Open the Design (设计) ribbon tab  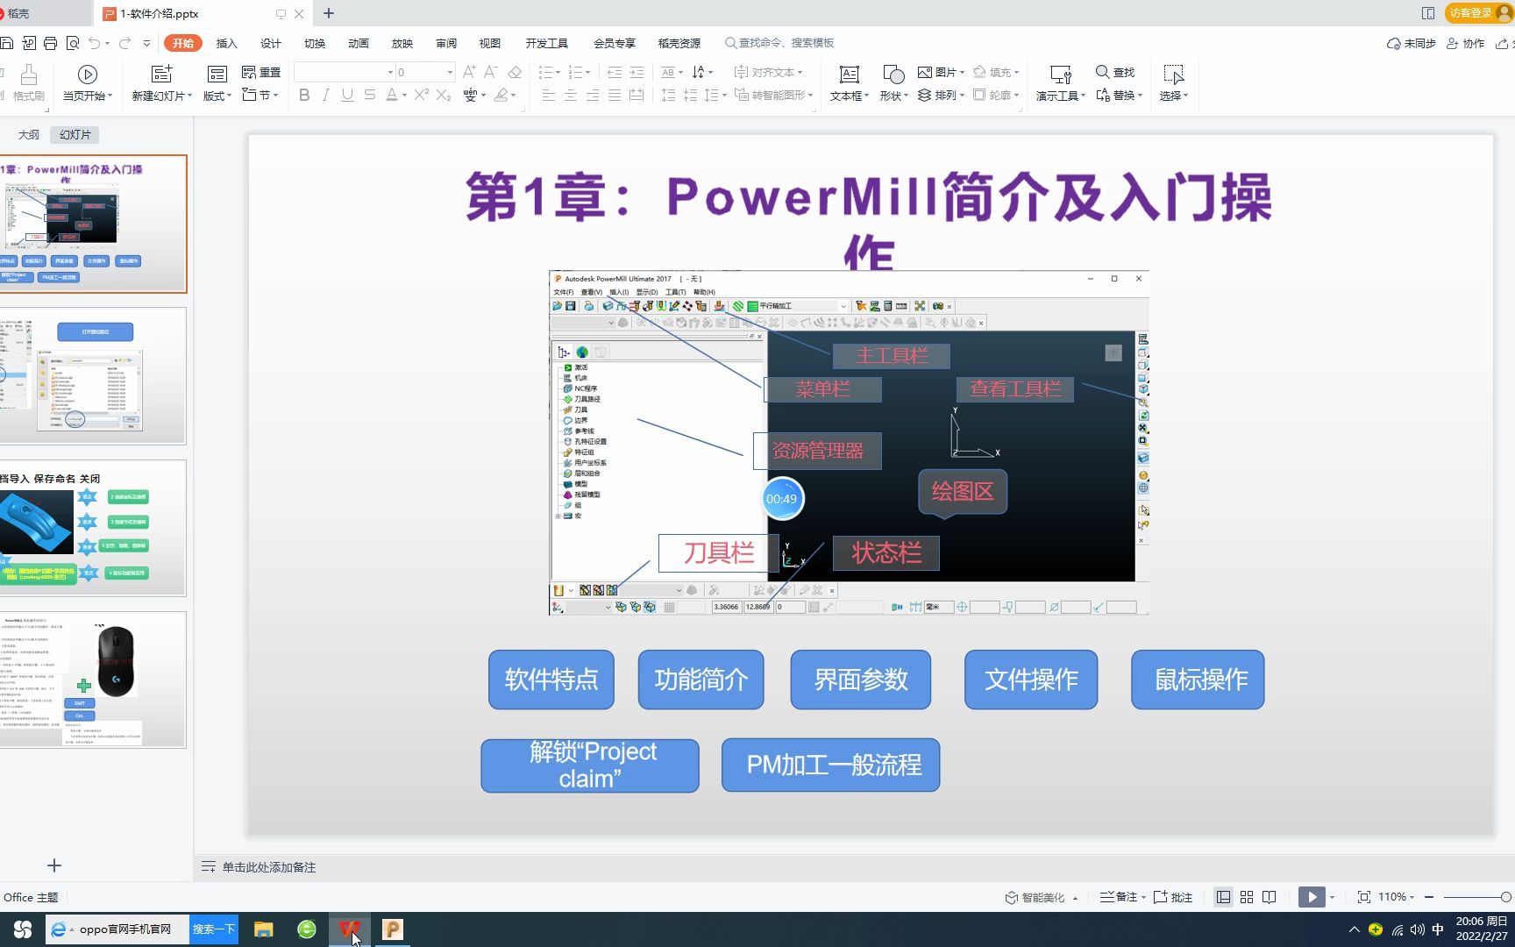point(271,43)
